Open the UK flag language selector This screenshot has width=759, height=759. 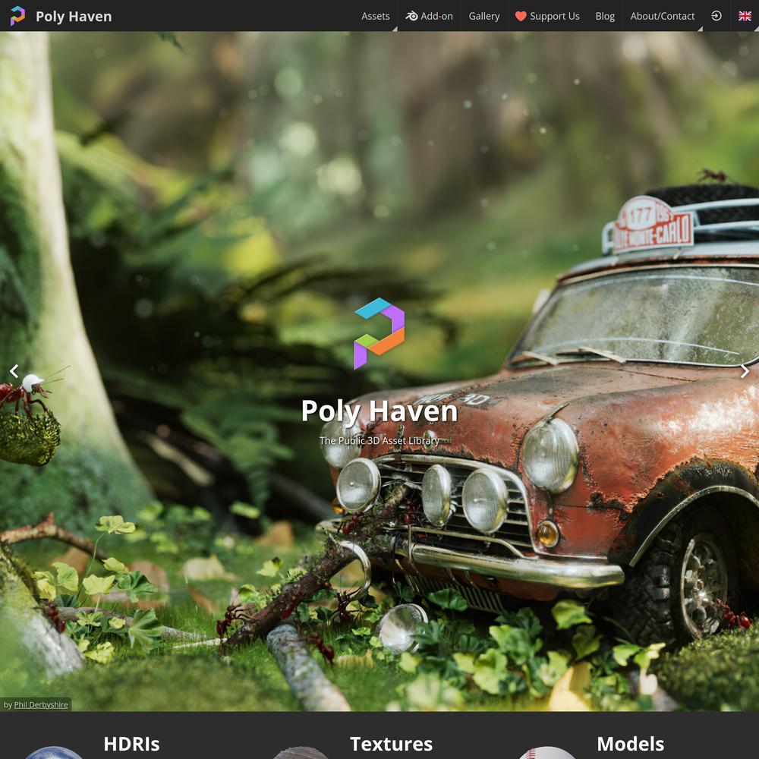click(745, 16)
